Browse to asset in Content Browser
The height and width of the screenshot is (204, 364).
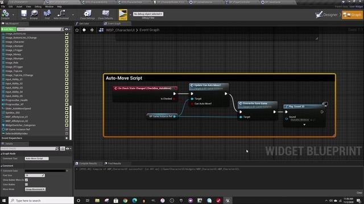[34, 15]
